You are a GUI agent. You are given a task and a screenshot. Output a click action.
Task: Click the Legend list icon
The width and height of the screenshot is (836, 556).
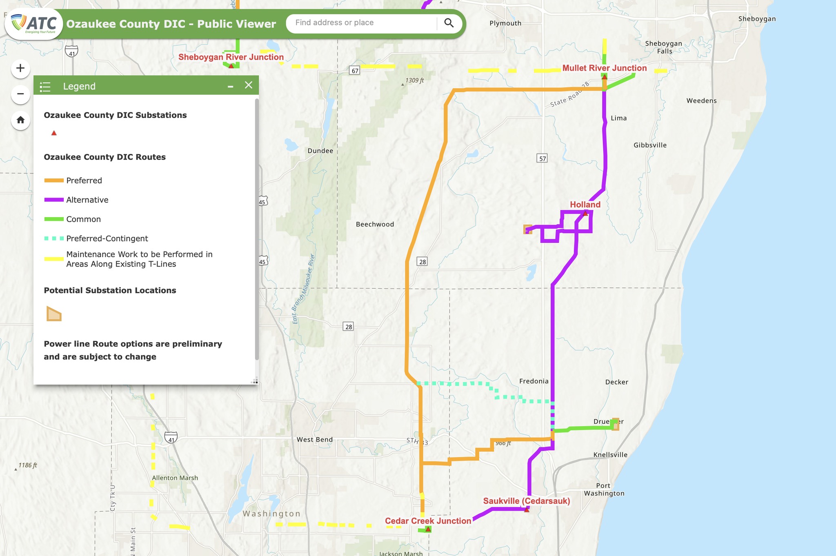click(x=45, y=87)
